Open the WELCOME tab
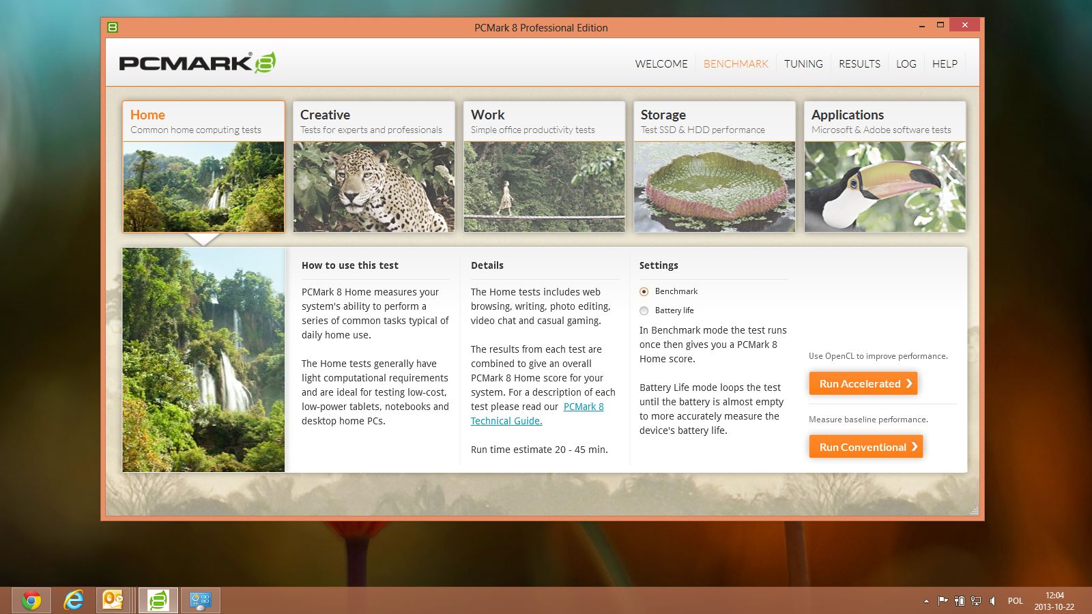Viewport: 1092px width, 614px height. pos(661,63)
